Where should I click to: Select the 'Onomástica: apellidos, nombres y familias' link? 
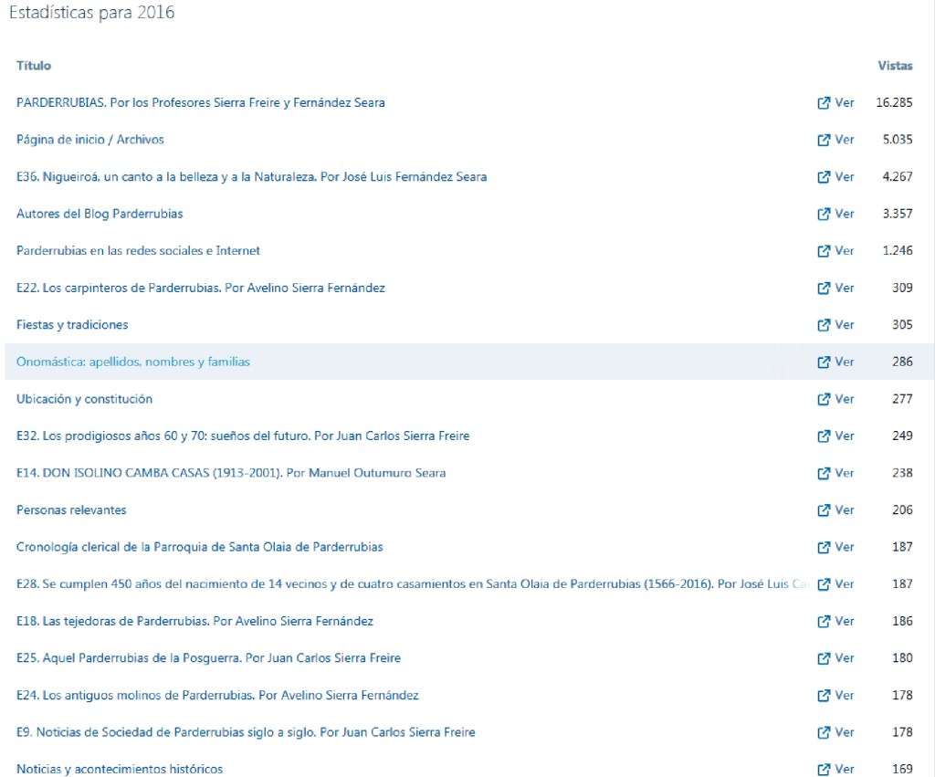coord(133,362)
